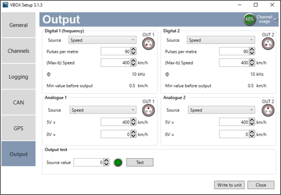Open the CAN tab
The width and height of the screenshot is (281, 195).
point(18,102)
